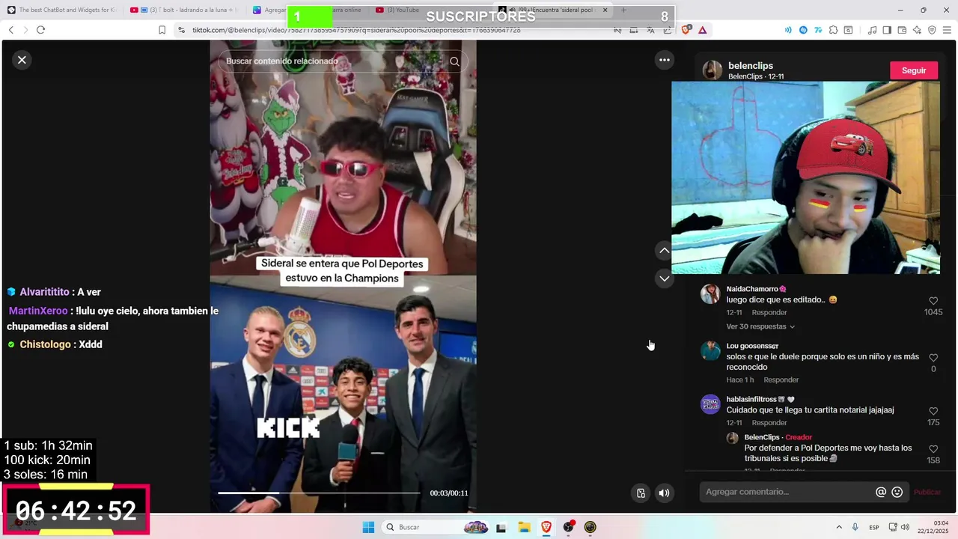958x539 pixels.
Task: Translate page icon in address bar
Action: click(650, 30)
